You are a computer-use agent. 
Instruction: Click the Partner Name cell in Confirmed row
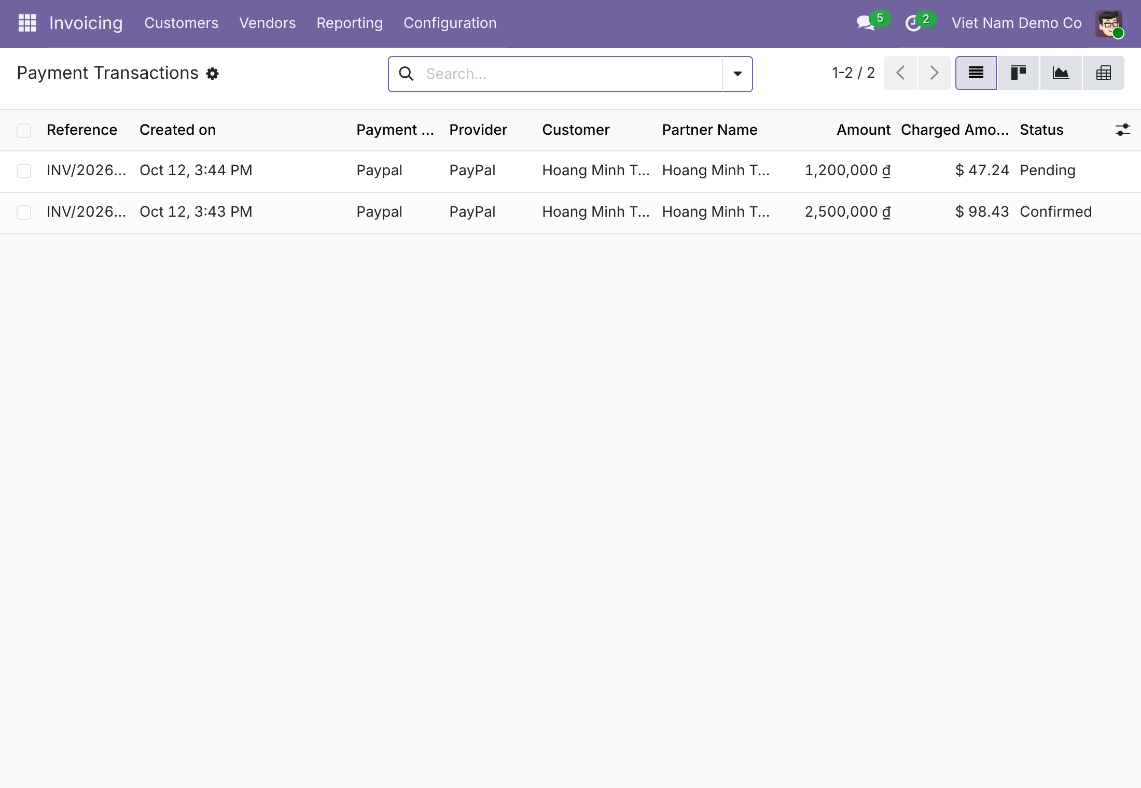pos(716,212)
